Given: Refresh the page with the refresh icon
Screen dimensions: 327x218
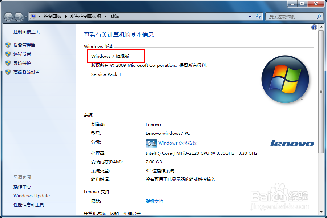Looking at the screenshot, I should (258, 16).
